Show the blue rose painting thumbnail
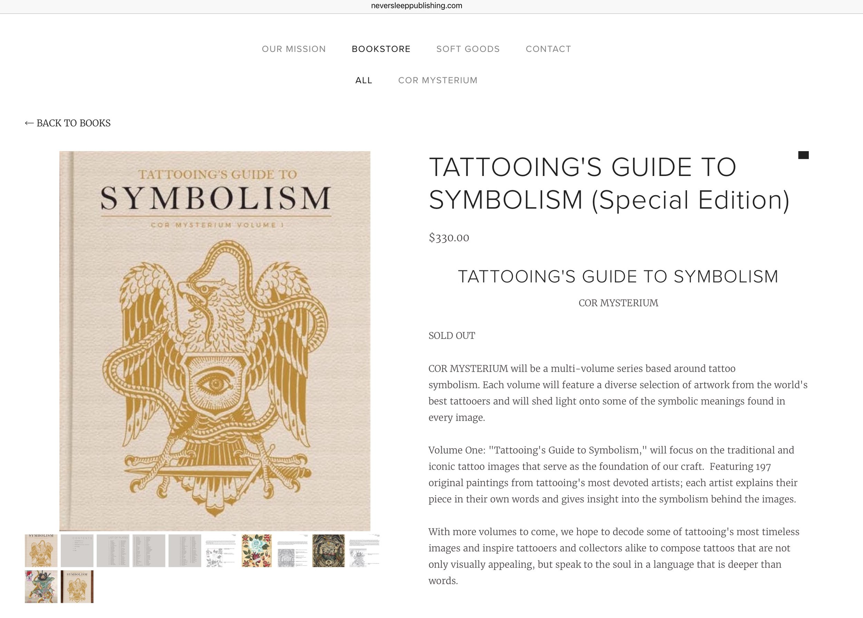 coord(256,550)
